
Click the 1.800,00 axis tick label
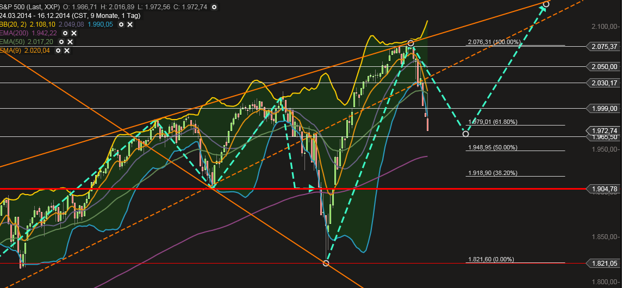tap(606, 282)
